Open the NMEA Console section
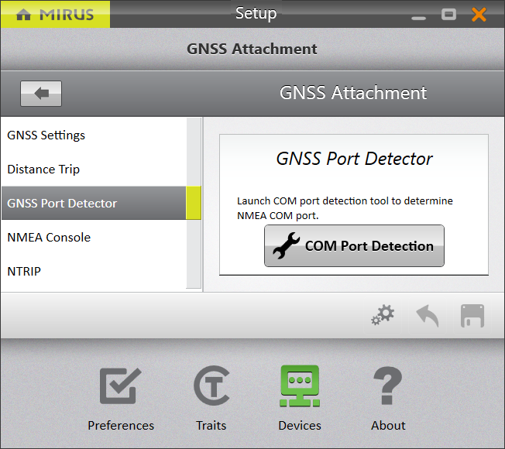The image size is (505, 449). (94, 237)
